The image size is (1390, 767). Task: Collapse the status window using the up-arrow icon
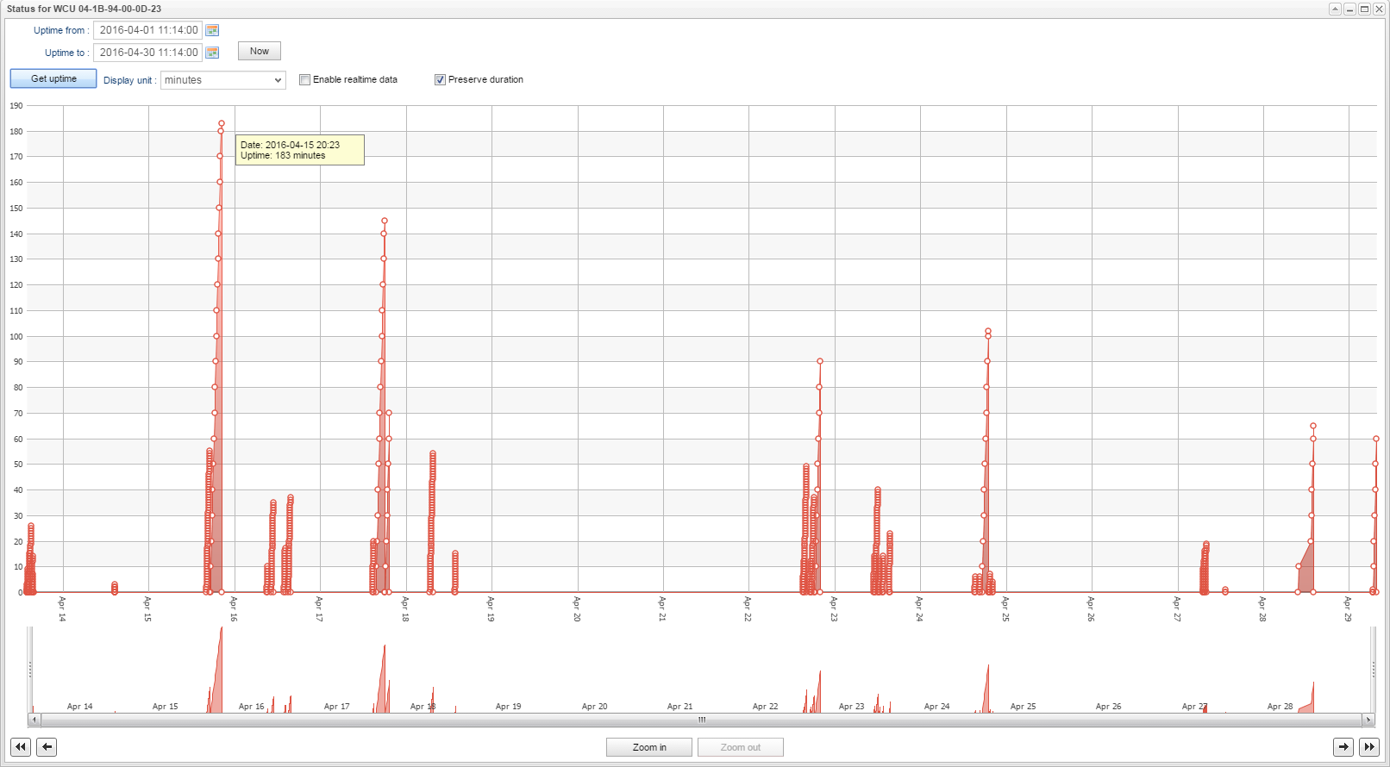pyautogui.click(x=1335, y=9)
